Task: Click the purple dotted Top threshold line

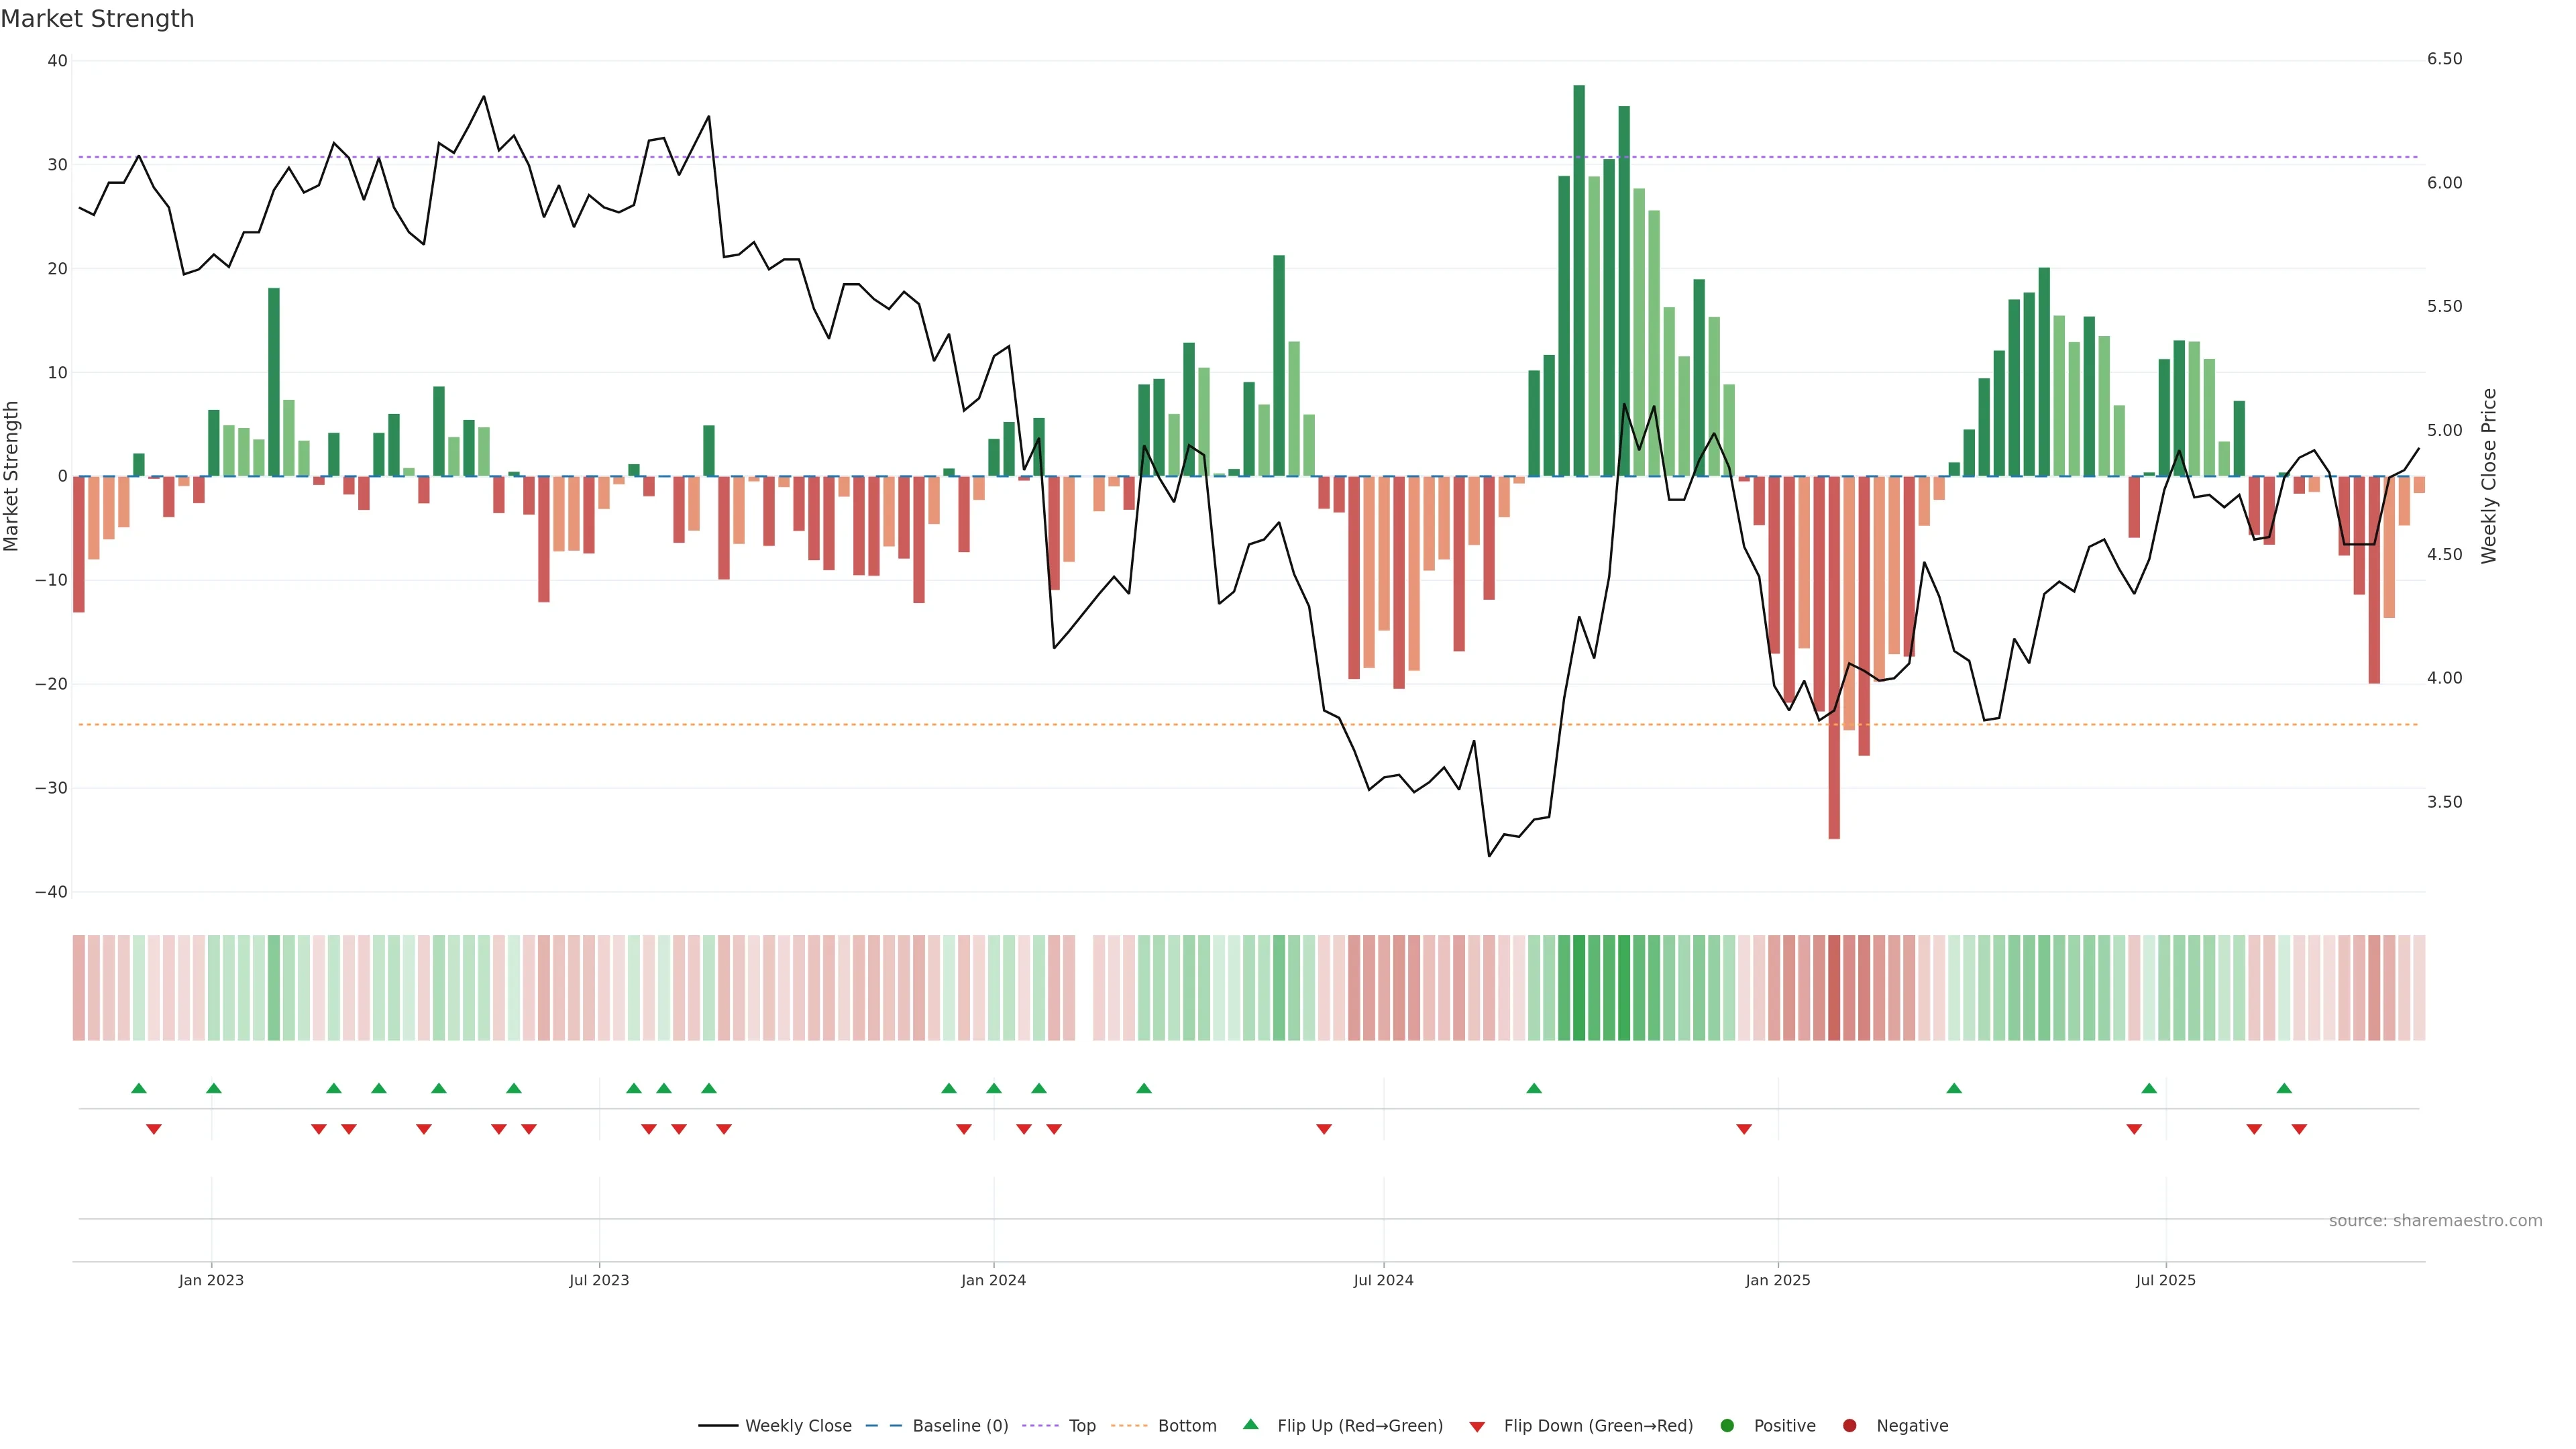Action: pyautogui.click(x=1000, y=157)
